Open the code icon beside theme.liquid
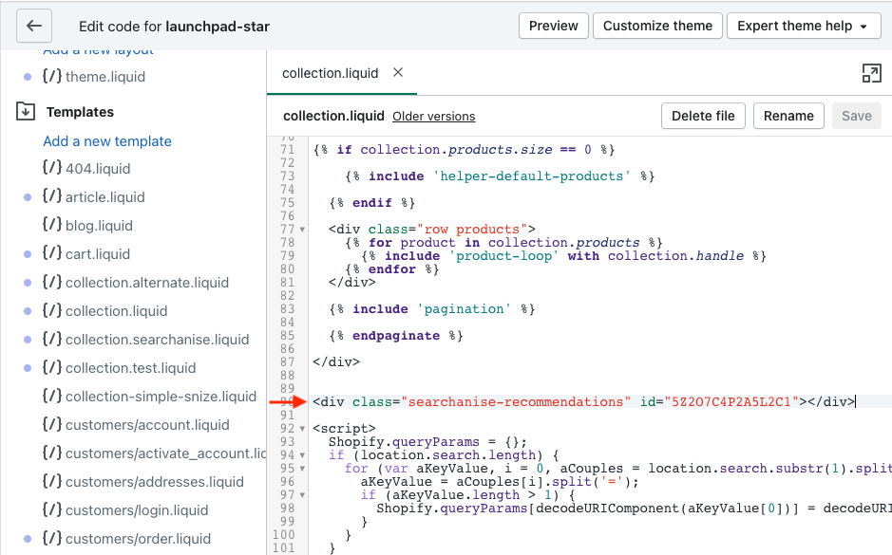The height and width of the screenshot is (555, 892). (51, 76)
